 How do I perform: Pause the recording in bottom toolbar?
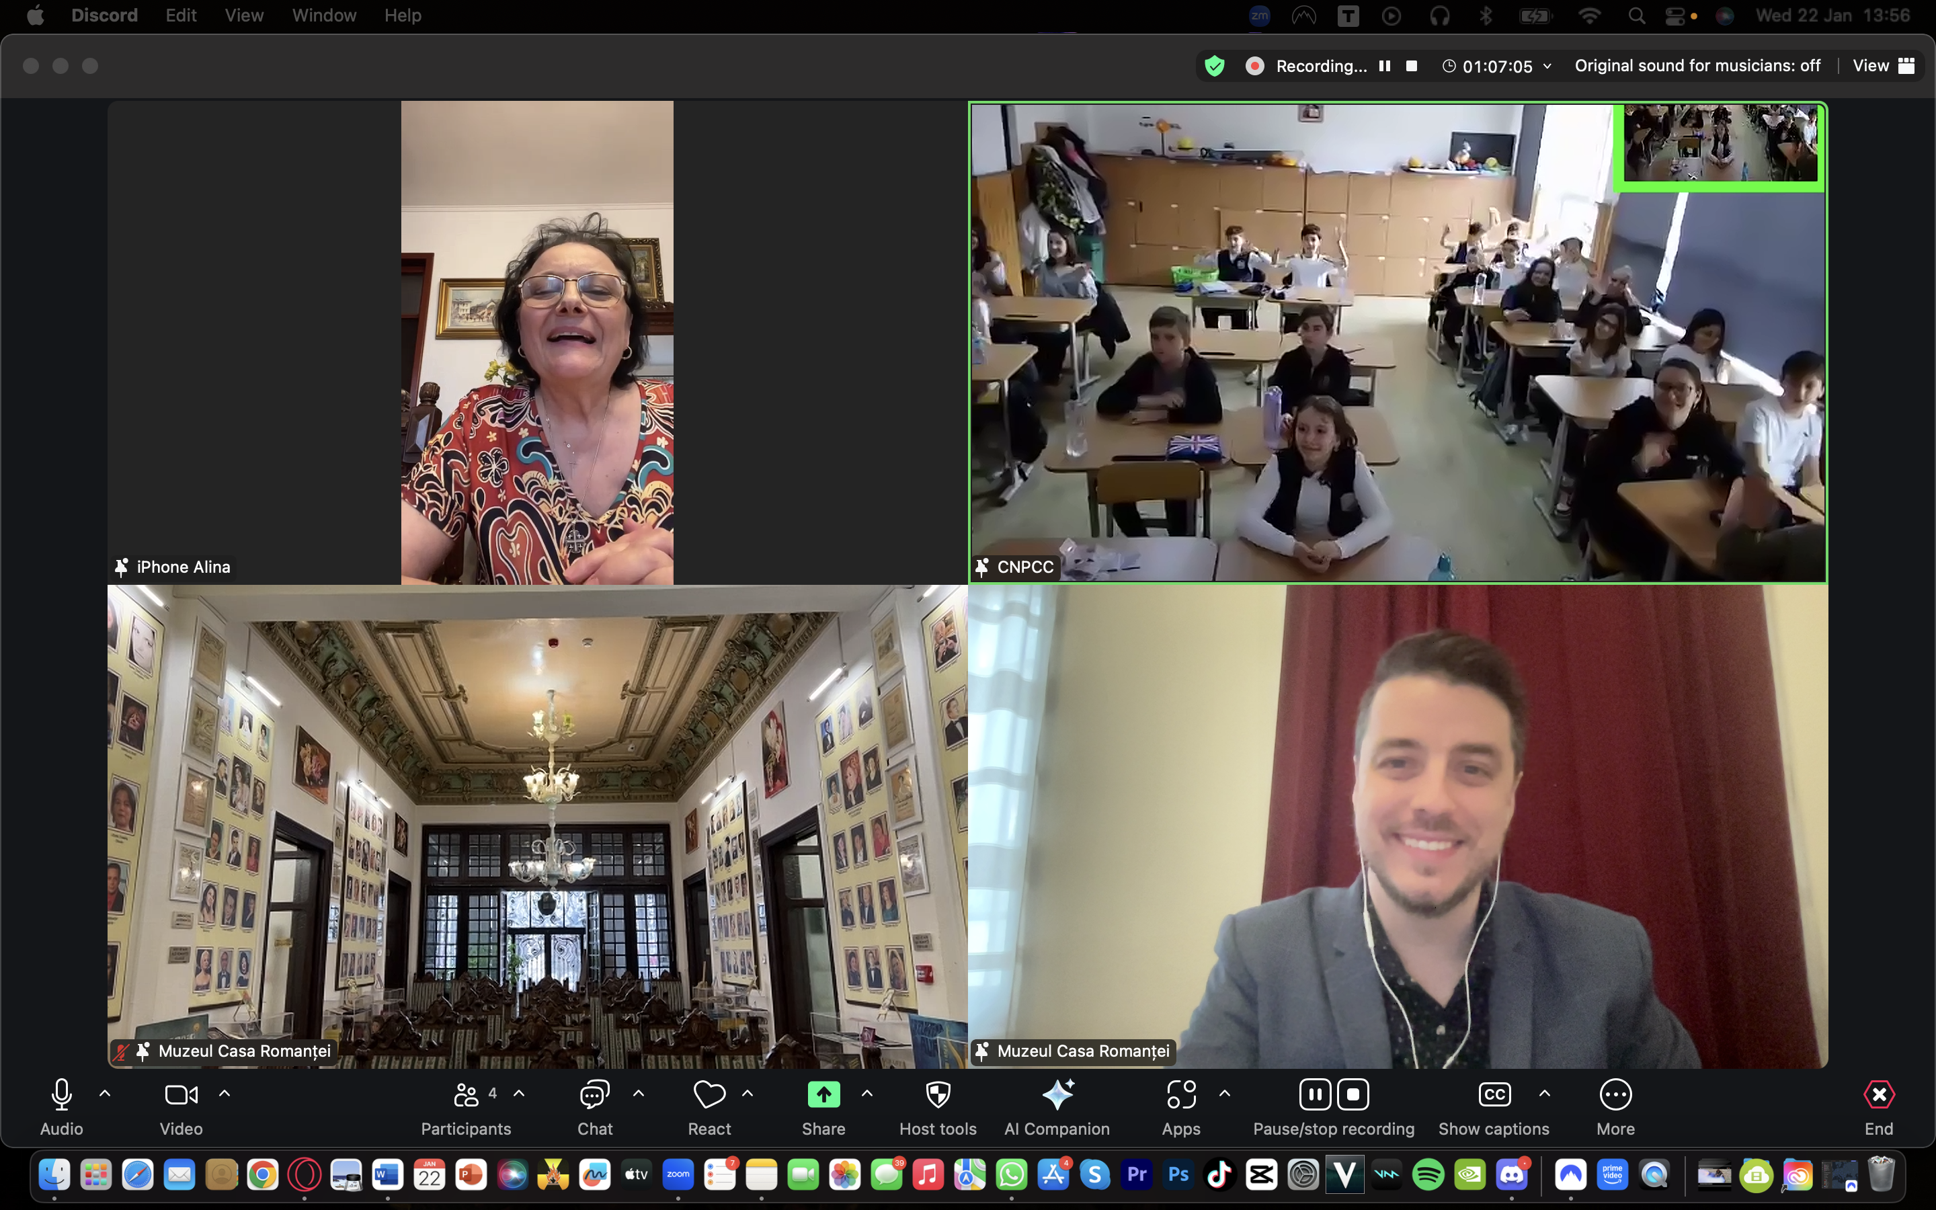[1314, 1095]
